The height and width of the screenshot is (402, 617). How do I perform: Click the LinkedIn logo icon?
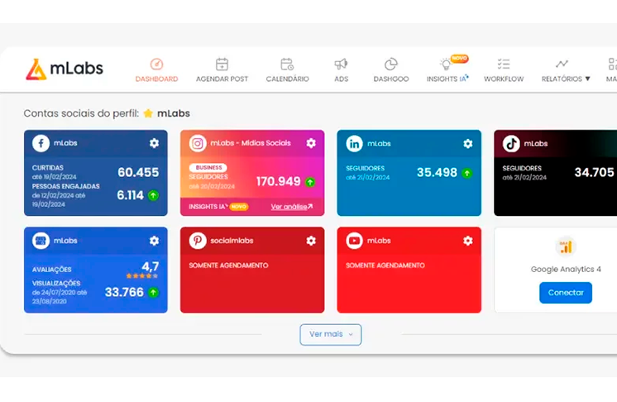point(354,144)
